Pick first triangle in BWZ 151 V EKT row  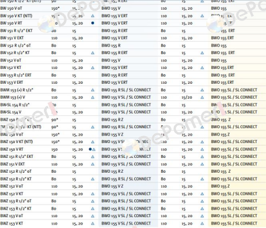93,164
